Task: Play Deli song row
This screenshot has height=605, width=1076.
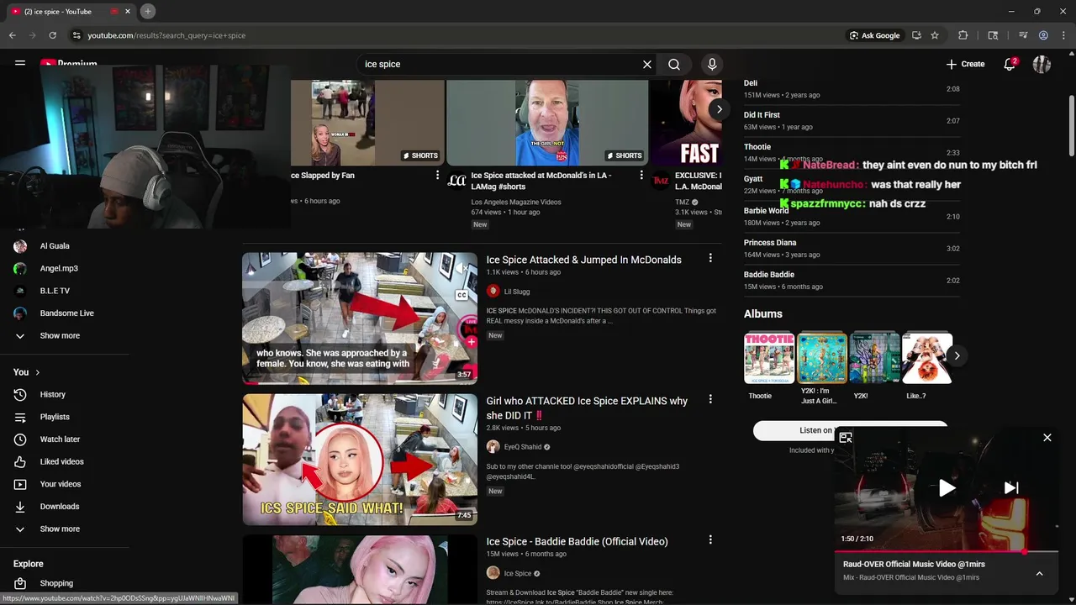Action: point(852,88)
